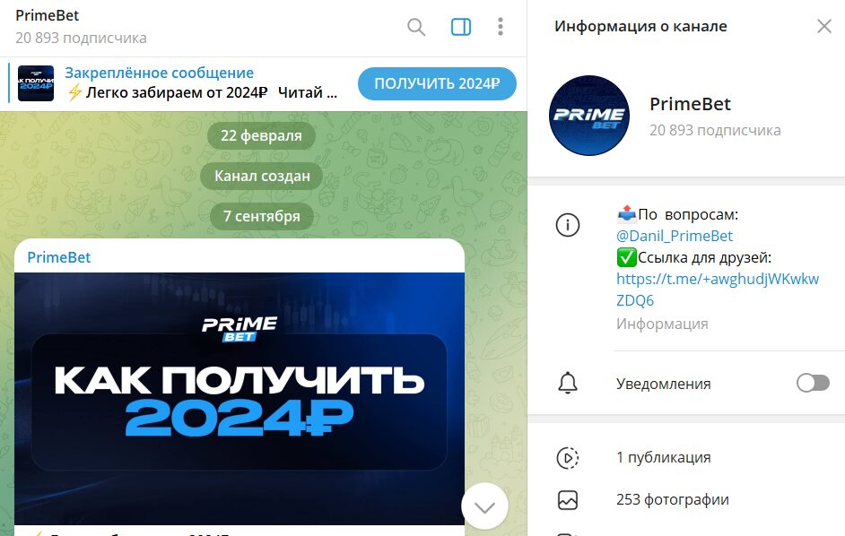Screen dimensions: 845x536
Task: Open the three-dot more options menu
Action: 501,26
